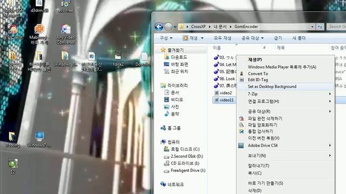
Task: Expand 보내기(N) submenu
Action: point(285,156)
